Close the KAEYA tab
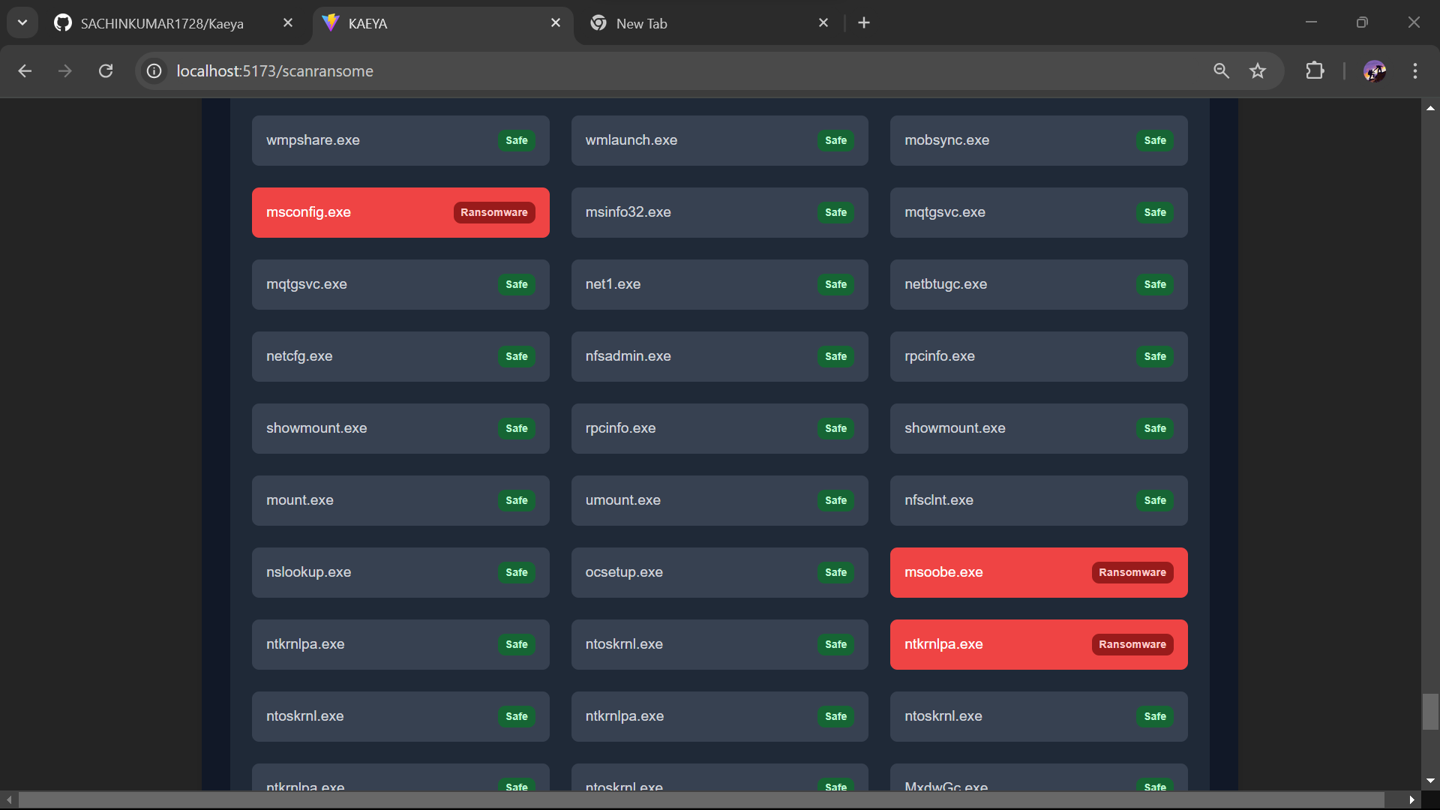 point(556,23)
